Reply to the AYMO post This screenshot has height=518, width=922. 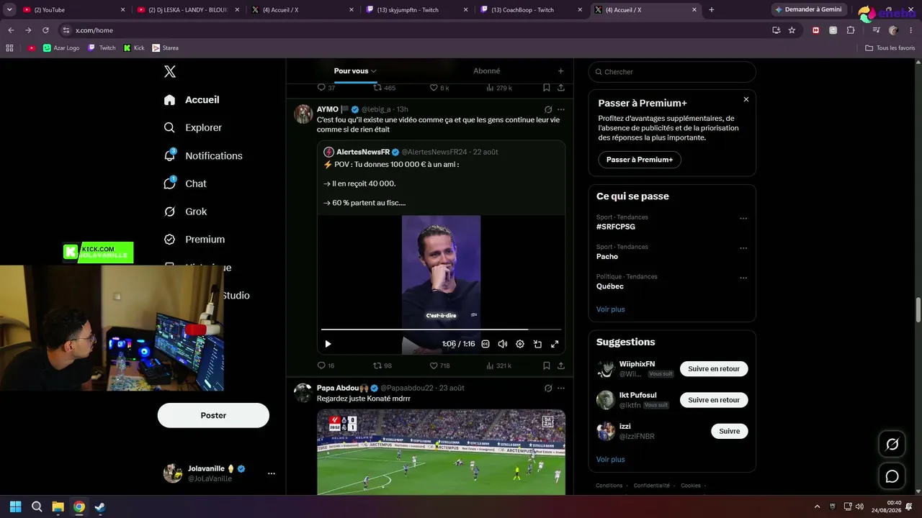322,365
